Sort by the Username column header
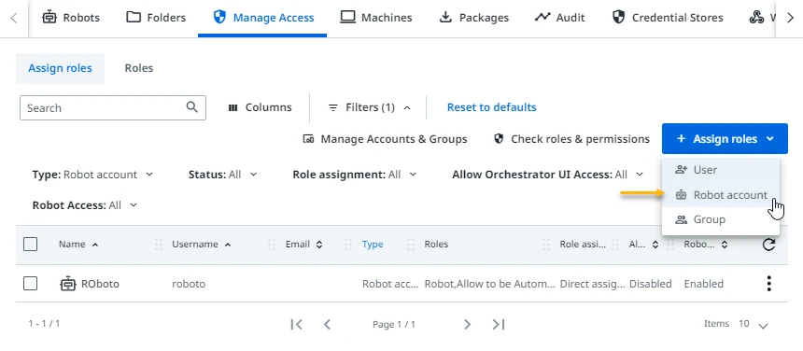Viewport: 803px width, 351px height. (202, 244)
